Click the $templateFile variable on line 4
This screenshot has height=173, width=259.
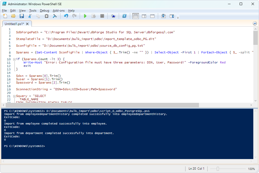tap(28, 39)
